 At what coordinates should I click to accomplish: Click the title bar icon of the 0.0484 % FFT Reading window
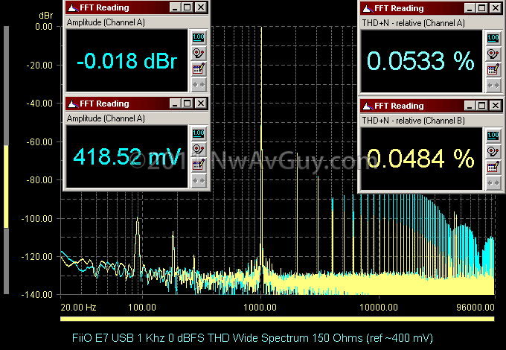click(368, 106)
